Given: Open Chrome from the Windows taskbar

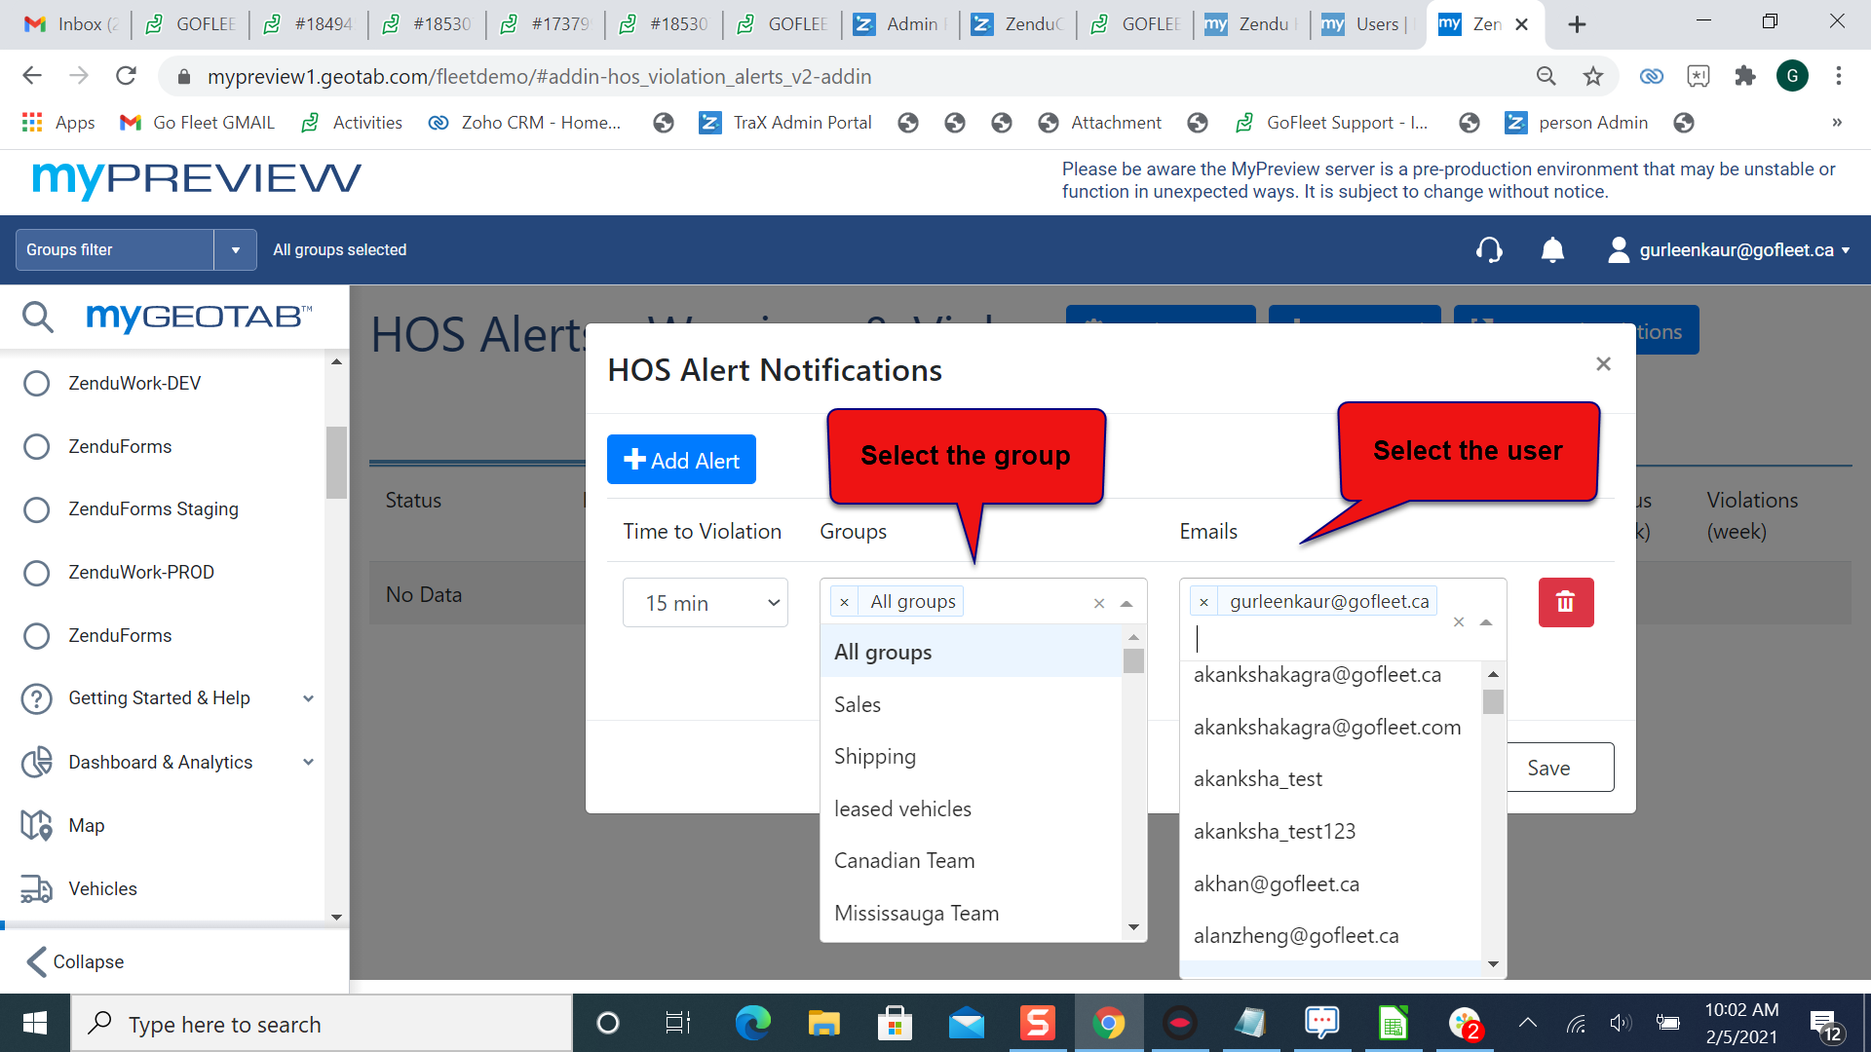Looking at the screenshot, I should (x=1108, y=1023).
